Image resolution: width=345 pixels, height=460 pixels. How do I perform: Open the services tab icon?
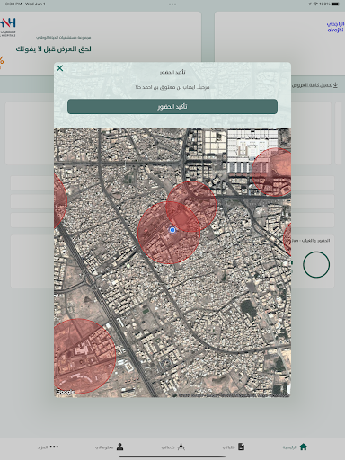click(181, 447)
